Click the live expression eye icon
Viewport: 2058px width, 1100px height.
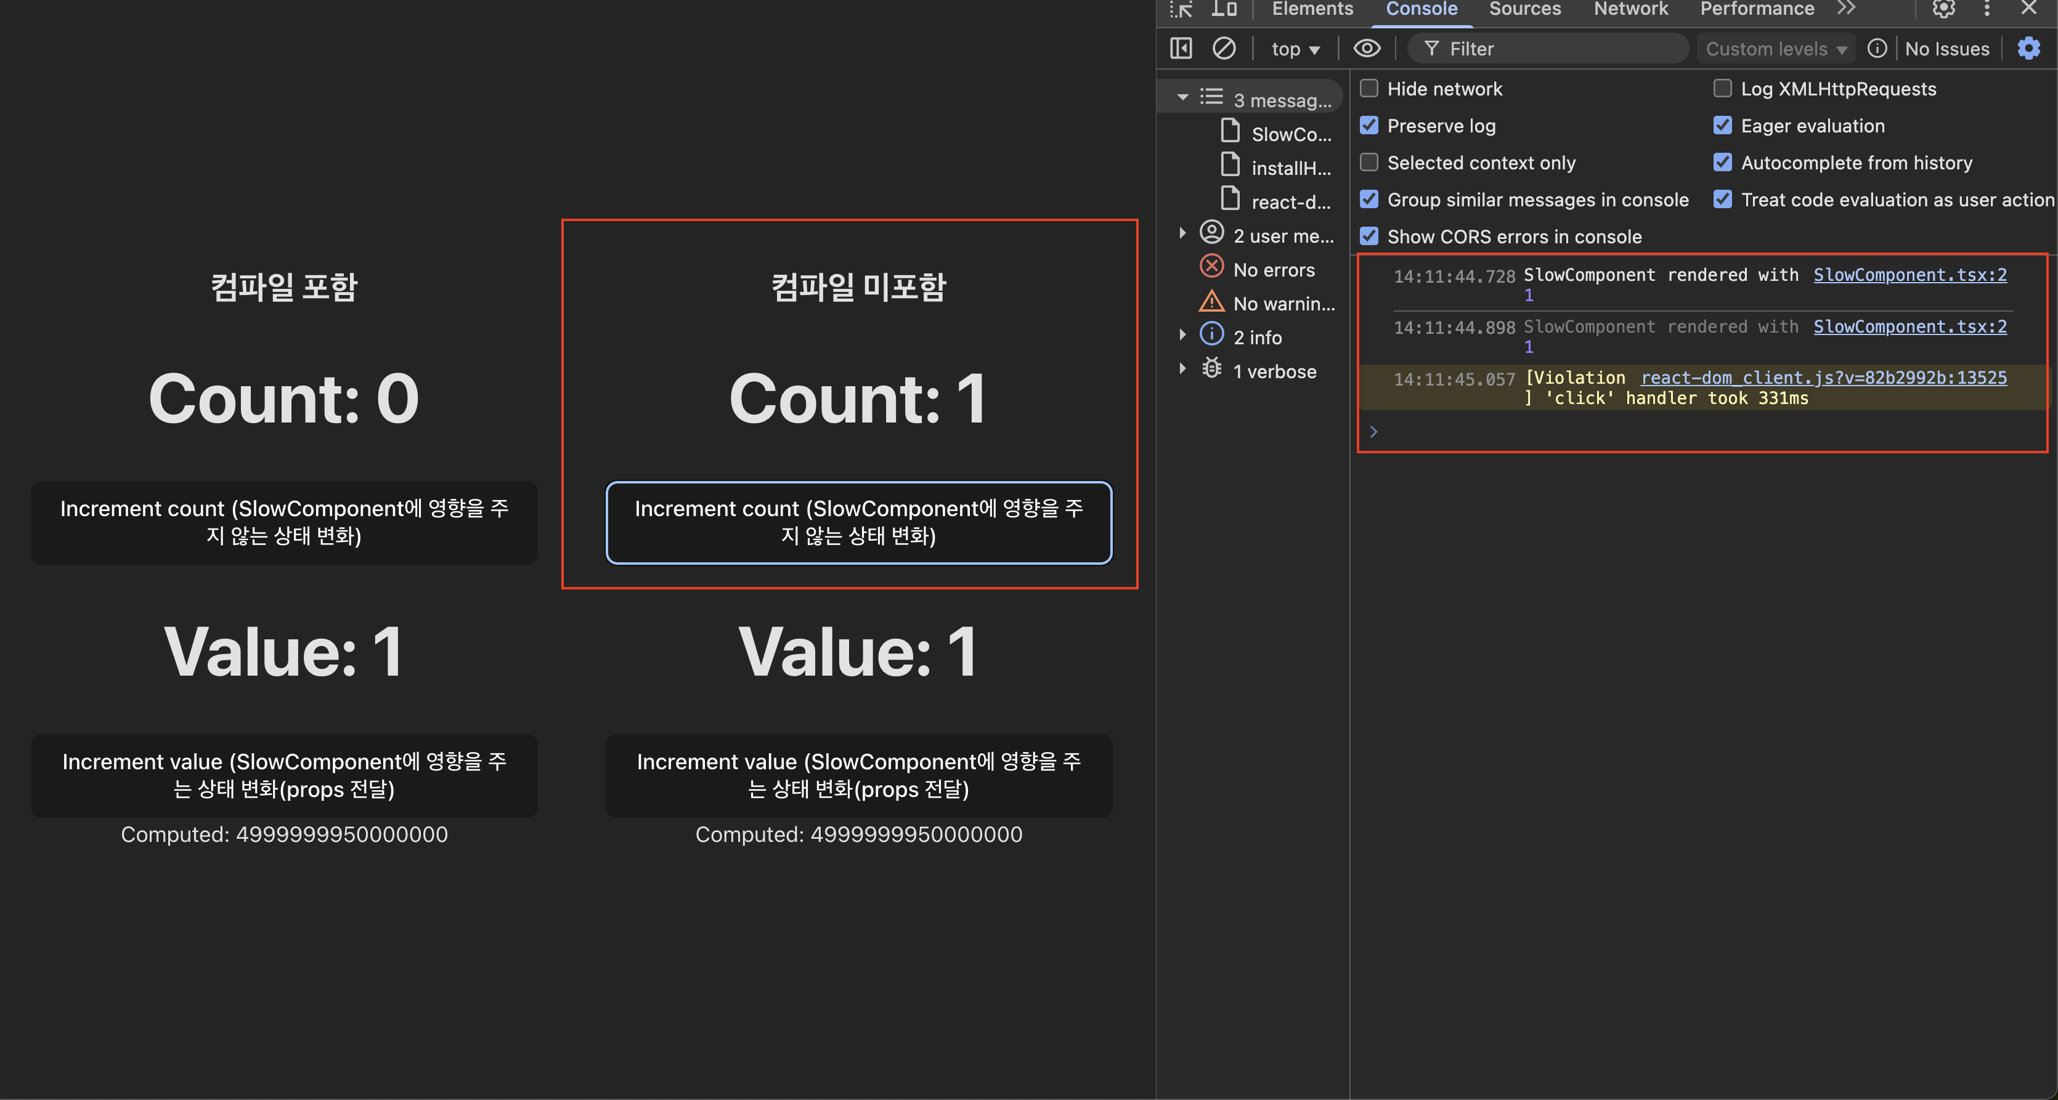coord(1366,49)
